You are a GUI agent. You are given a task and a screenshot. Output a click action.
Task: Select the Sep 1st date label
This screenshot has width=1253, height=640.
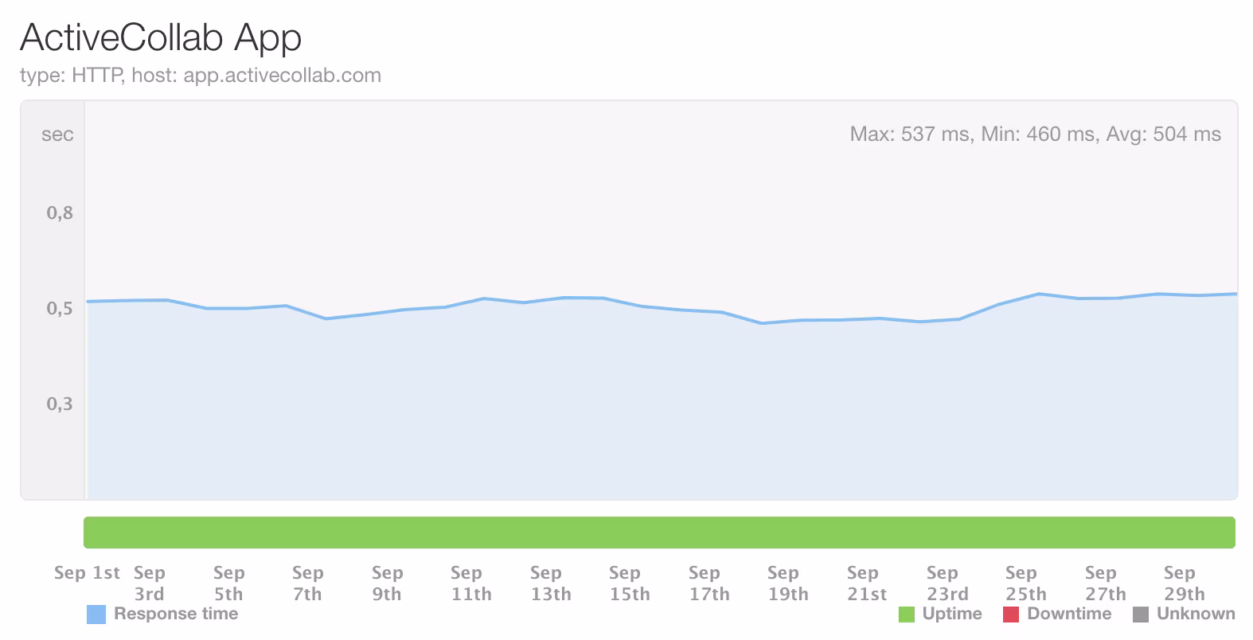(x=87, y=573)
